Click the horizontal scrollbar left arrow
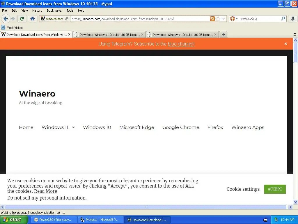The width and height of the screenshot is (298, 224). click(x=2, y=207)
